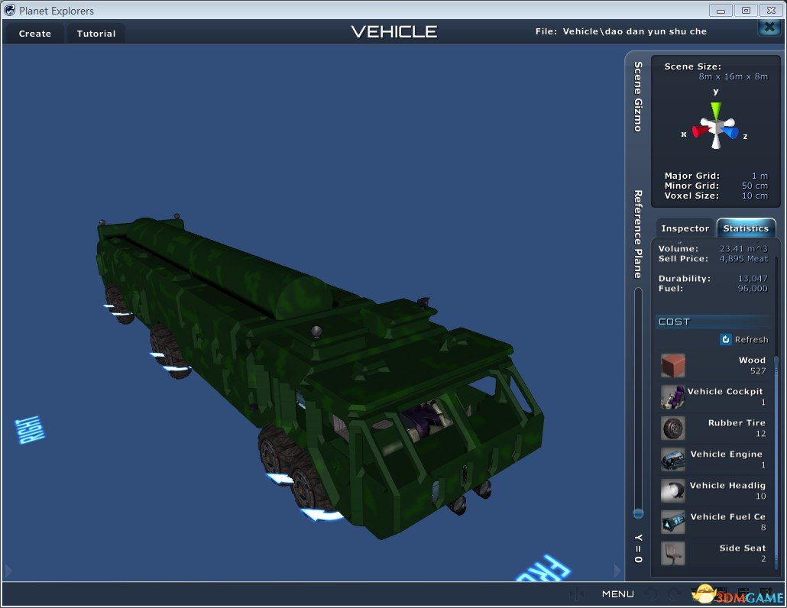The width and height of the screenshot is (787, 608).
Task: Click the Refresh text link
Action: pyautogui.click(x=751, y=340)
